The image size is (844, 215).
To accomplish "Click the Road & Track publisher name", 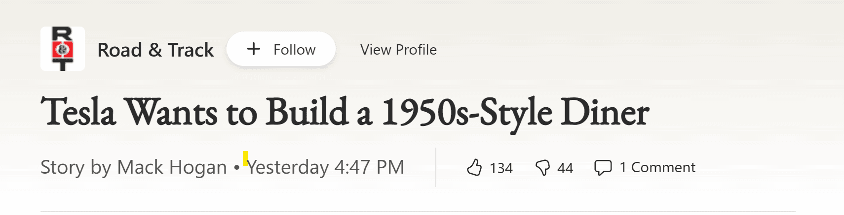I will pyautogui.click(x=155, y=50).
